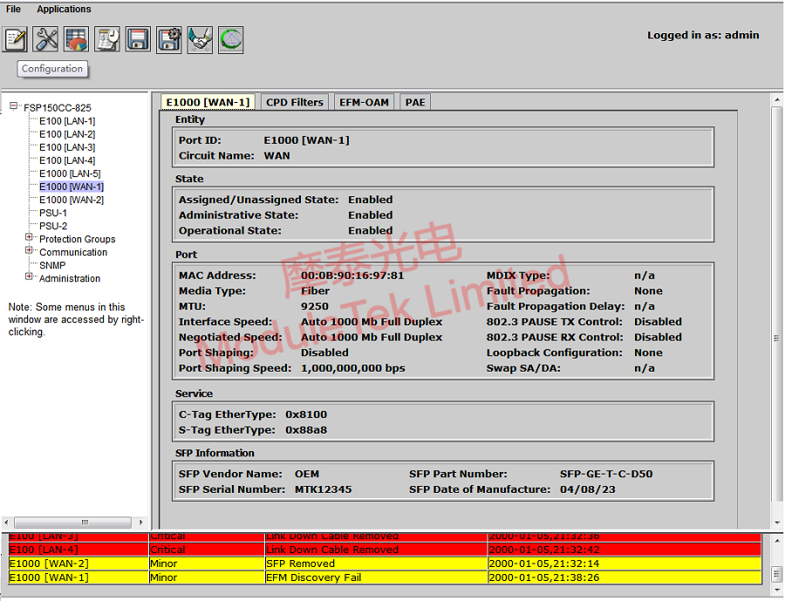
Task: Open the Performance pie-chart toolbar icon
Action: coord(76,38)
